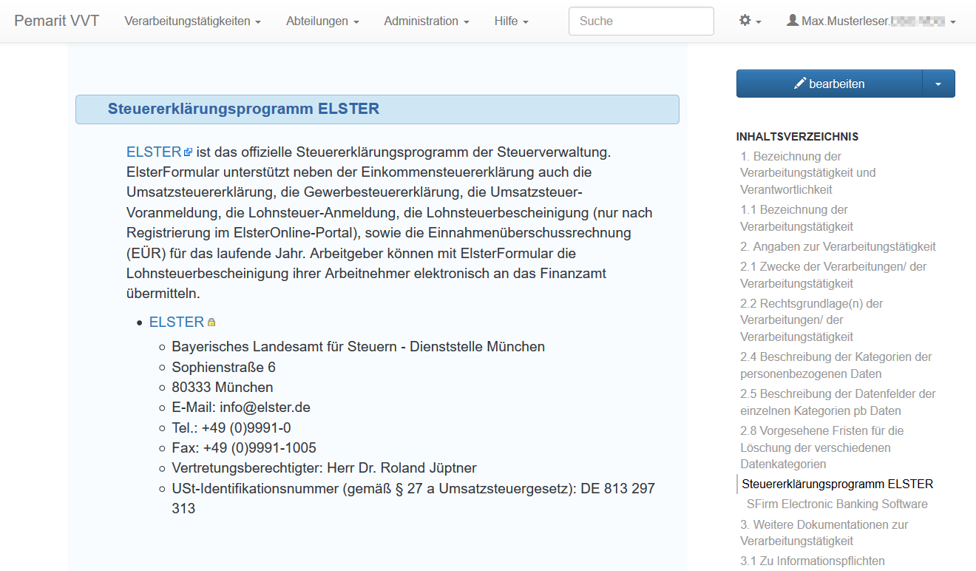Click the lock icon next to ELSTER
The height and width of the screenshot is (571, 976).
(211, 322)
